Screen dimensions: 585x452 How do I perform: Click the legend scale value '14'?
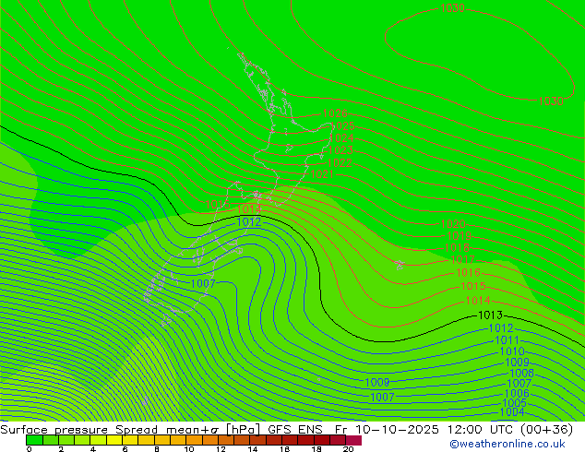[x=253, y=448]
